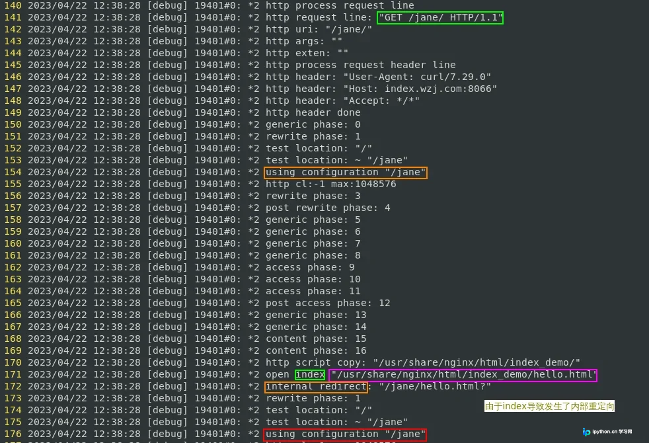Image resolution: width=649 pixels, height=443 pixels.
Task: Select the "http cl:-1 max:1048576" entry on line 155
Action: pos(330,184)
